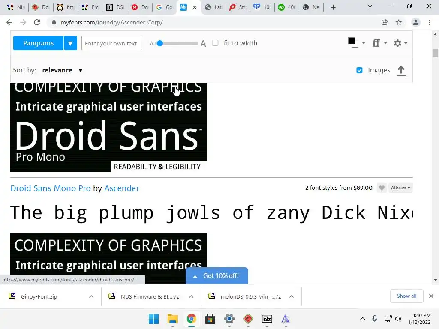Viewport: 439px width, 329px height.
Task: Click the site lock icon in address bar
Action: pyautogui.click(x=54, y=22)
